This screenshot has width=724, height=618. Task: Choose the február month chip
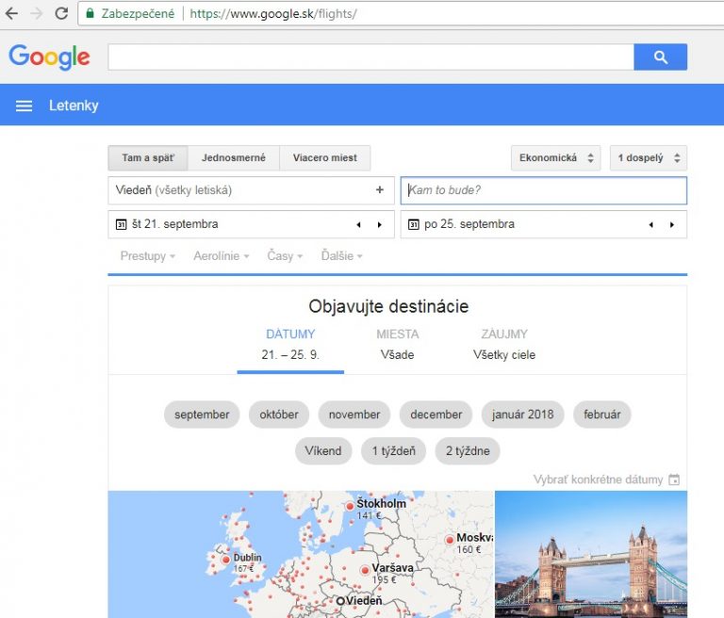tap(601, 415)
